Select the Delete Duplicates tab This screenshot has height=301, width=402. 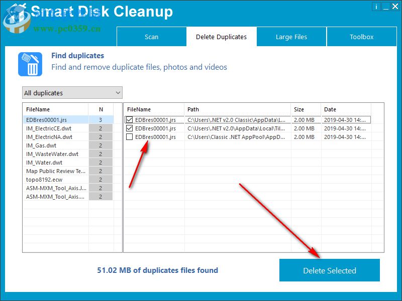point(221,37)
